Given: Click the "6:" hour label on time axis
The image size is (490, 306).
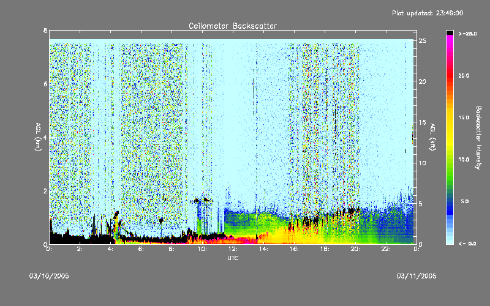Looking at the screenshot, I should 141,249.
